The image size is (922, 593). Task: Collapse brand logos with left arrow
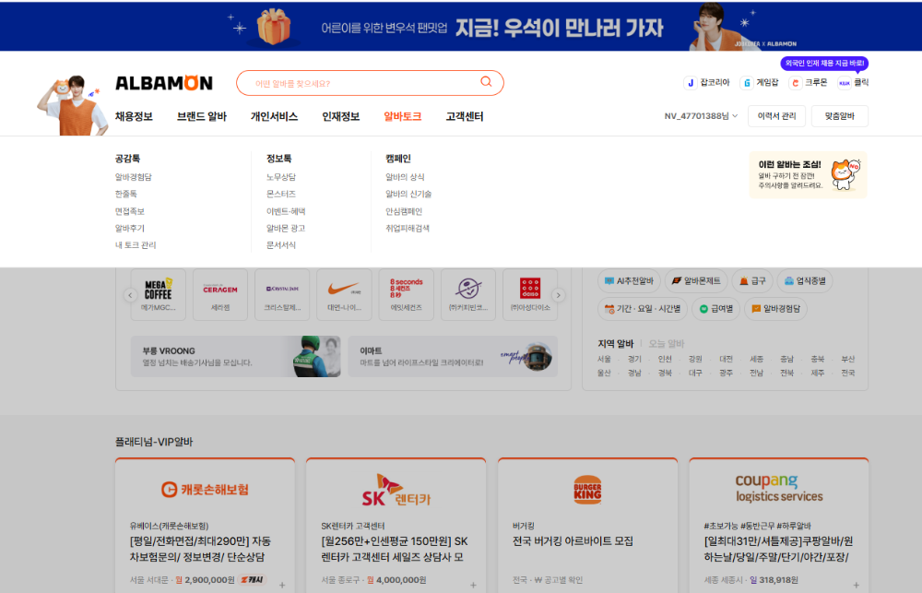point(130,293)
